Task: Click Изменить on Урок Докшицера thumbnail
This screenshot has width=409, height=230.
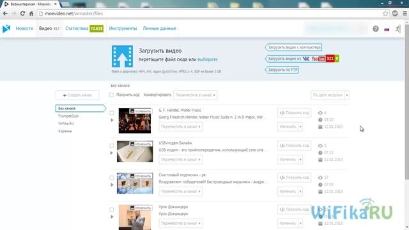Action: (x=141, y=208)
